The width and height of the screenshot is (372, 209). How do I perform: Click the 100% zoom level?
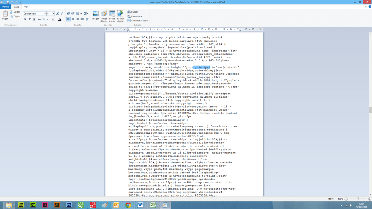click(x=341, y=199)
